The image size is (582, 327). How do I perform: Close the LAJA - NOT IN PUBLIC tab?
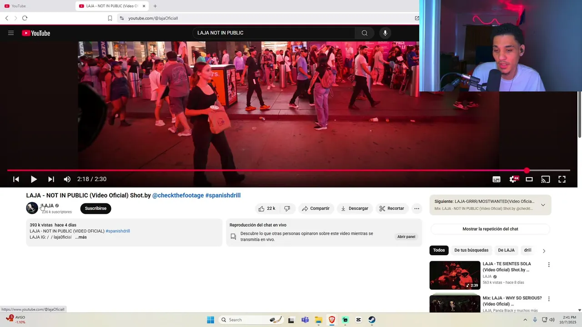tap(144, 6)
